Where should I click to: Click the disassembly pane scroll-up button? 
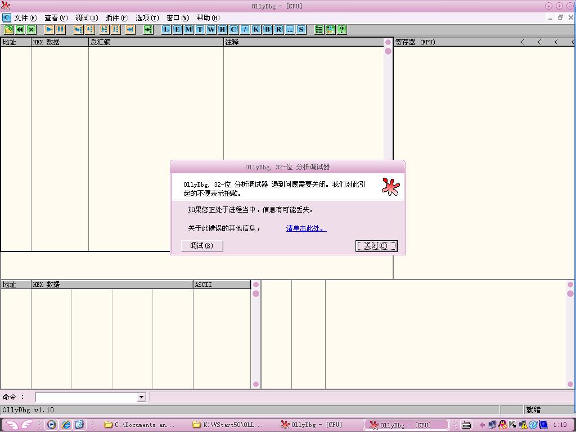pyautogui.click(x=388, y=42)
